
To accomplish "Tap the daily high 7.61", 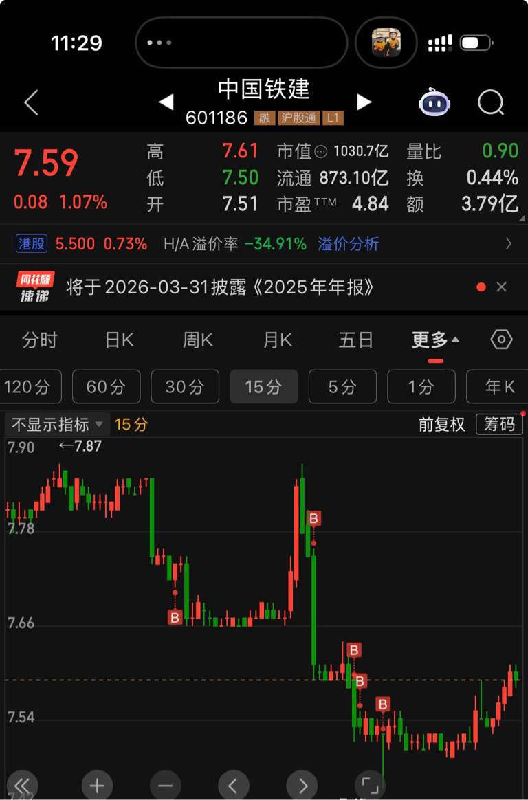I will tap(240, 151).
